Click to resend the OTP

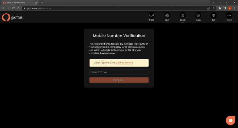pyautogui.click(x=125, y=62)
